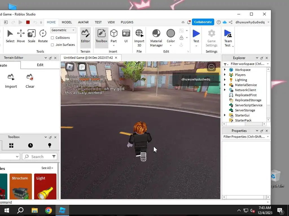Stop the running playtest (red square)
289x216 pixels.
pos(28,22)
